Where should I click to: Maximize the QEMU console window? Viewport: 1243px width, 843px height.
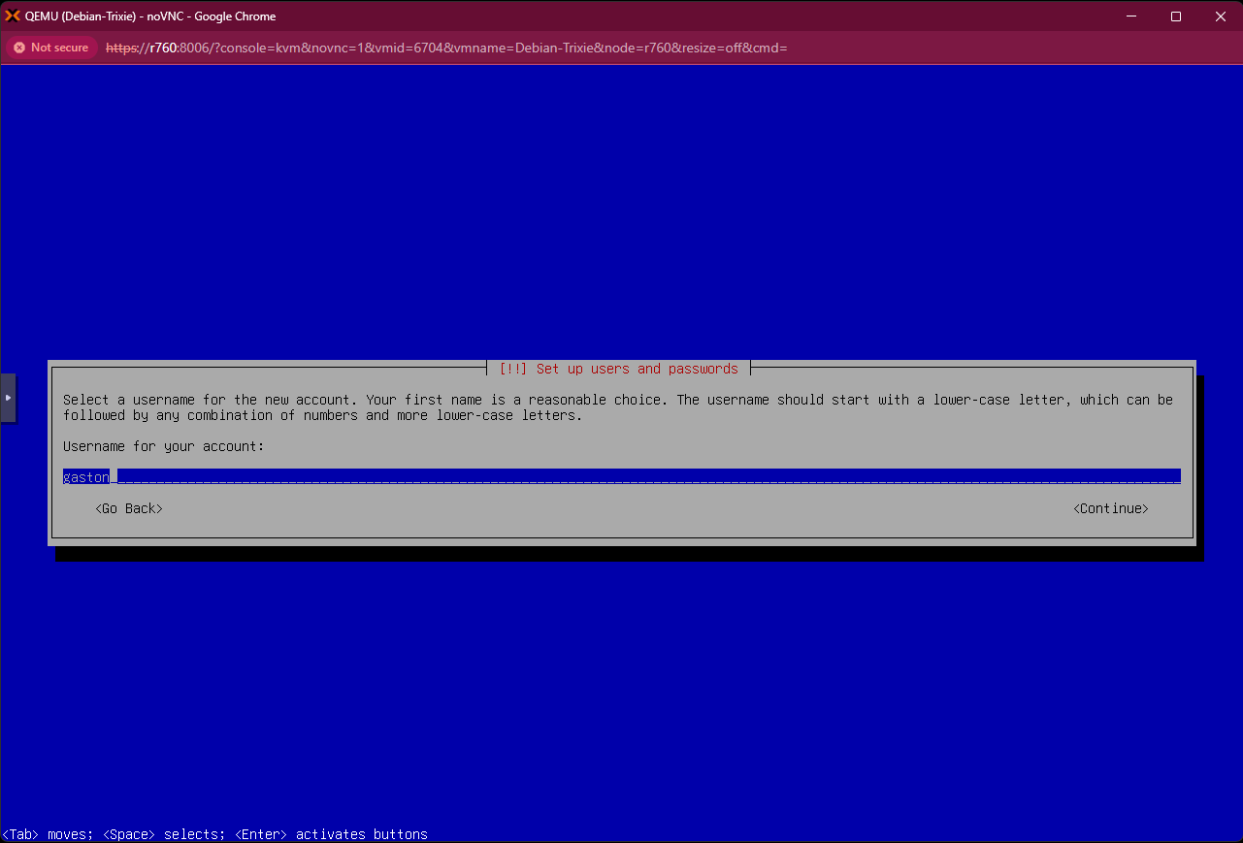pyautogui.click(x=1175, y=16)
